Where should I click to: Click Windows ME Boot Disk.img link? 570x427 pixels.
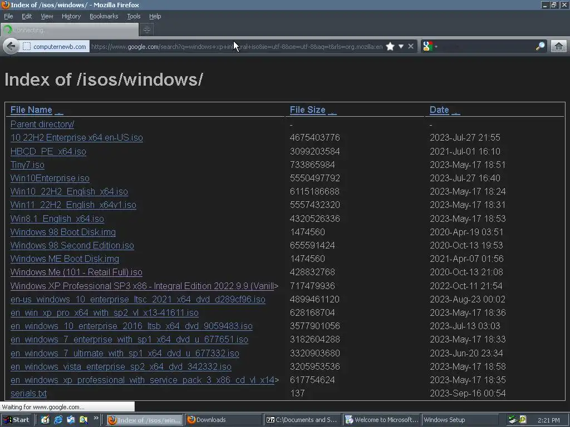coord(65,259)
